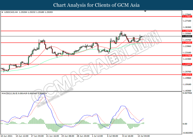Viewport: 193px width, 137px height.
Task: Click the current price label 1.25203
Action: (187, 36)
